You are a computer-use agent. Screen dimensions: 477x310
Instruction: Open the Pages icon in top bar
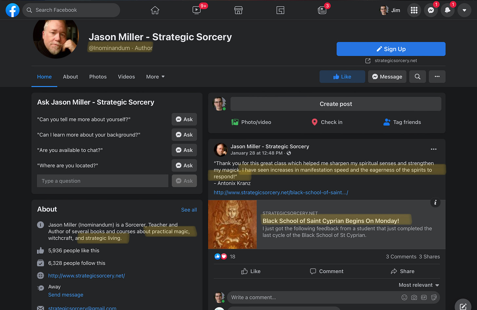click(280, 10)
